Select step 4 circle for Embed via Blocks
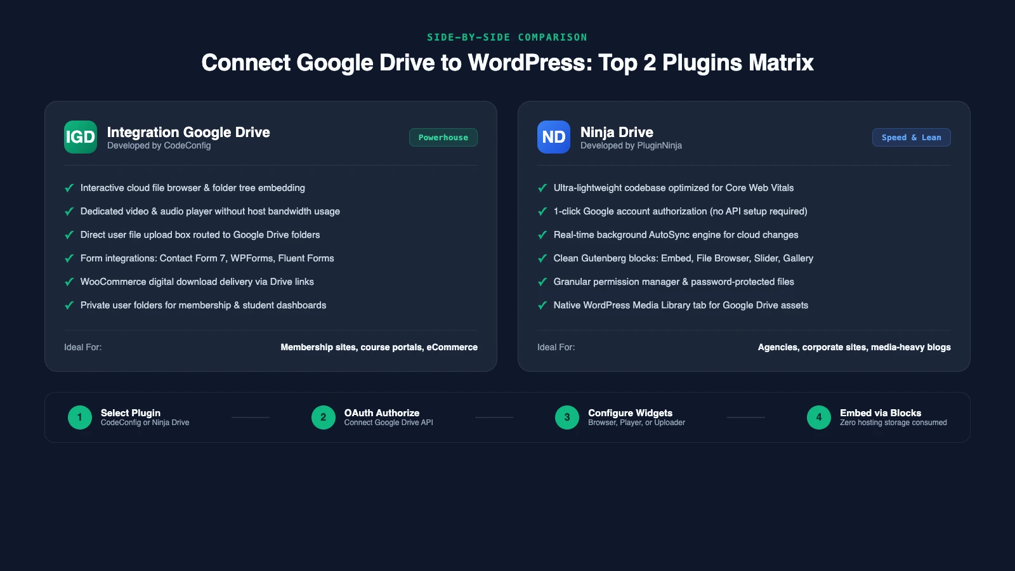Image resolution: width=1015 pixels, height=571 pixels. (x=819, y=417)
